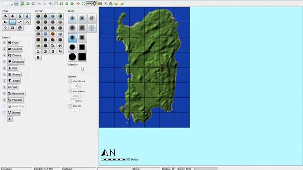Toggle the contour lines target icon
Screen dimensions: 303x170
coord(94,3)
